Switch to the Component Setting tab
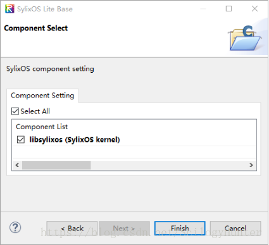The height and width of the screenshot is (245, 269). (x=42, y=96)
